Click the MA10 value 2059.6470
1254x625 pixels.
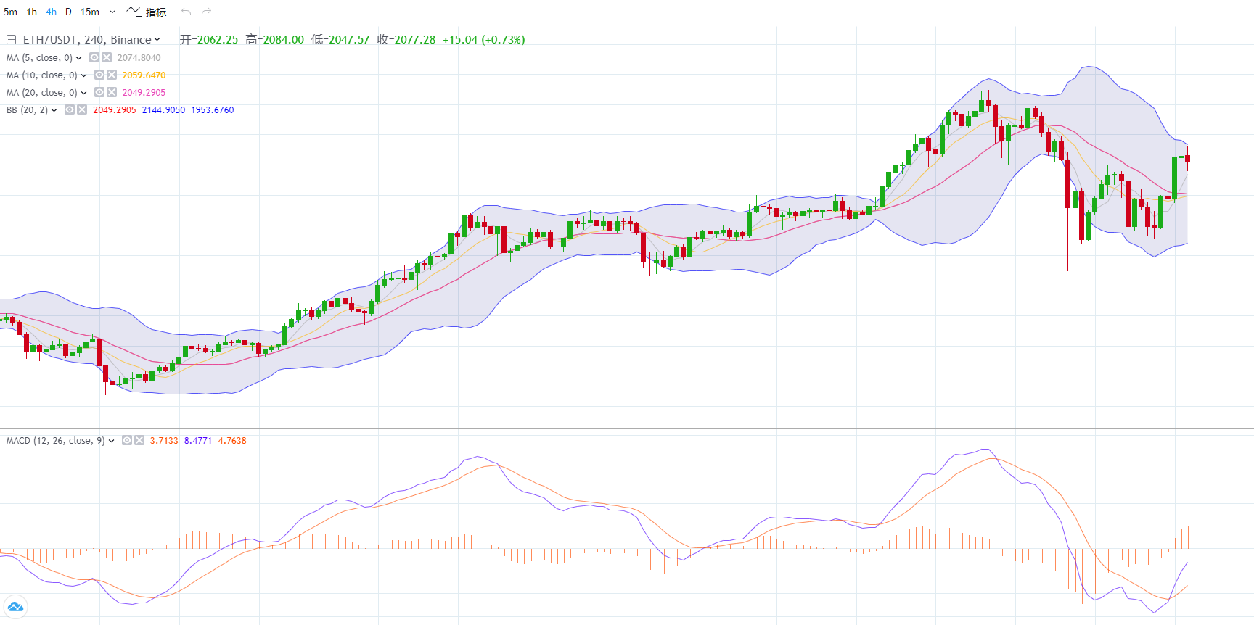[x=144, y=75]
